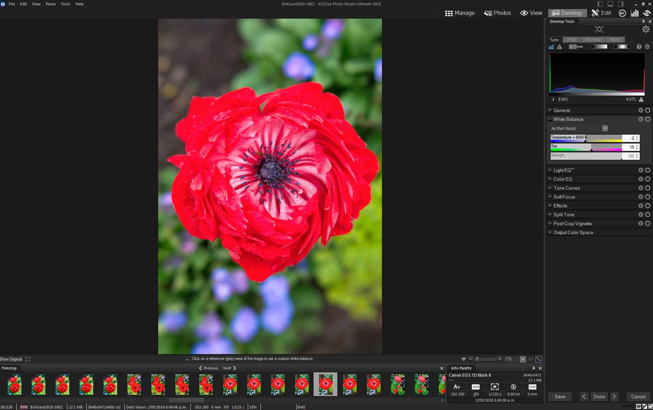Open the histogram view from the top toolbar

[x=634, y=13]
